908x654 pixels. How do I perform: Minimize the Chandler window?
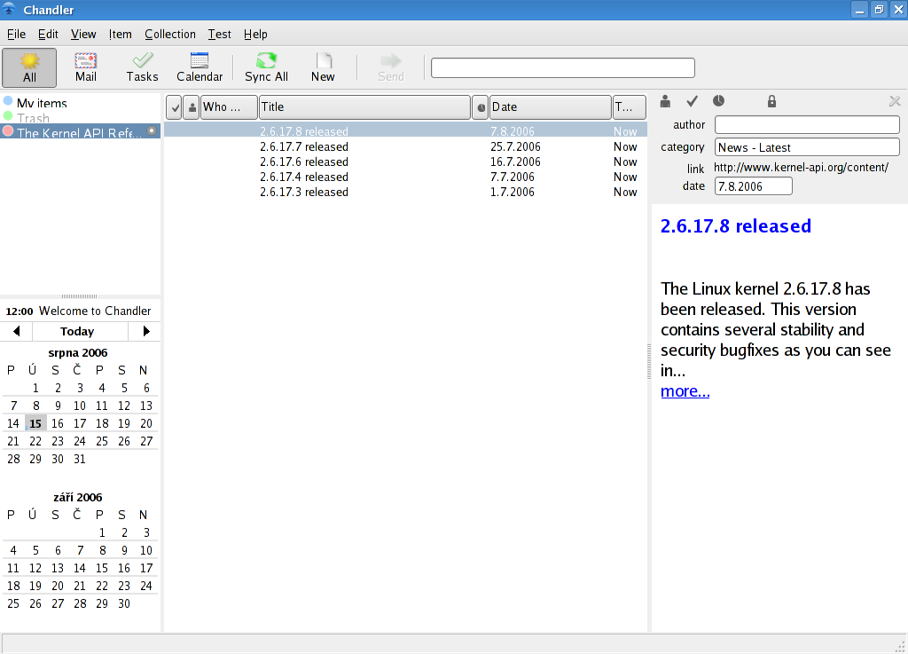[859, 10]
